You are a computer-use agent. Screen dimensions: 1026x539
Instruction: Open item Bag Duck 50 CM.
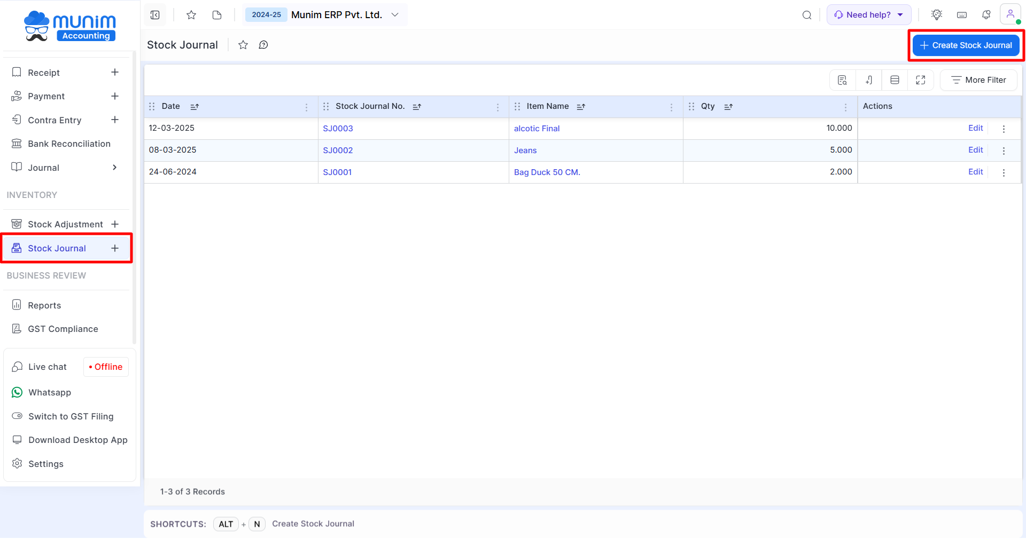pyautogui.click(x=547, y=172)
